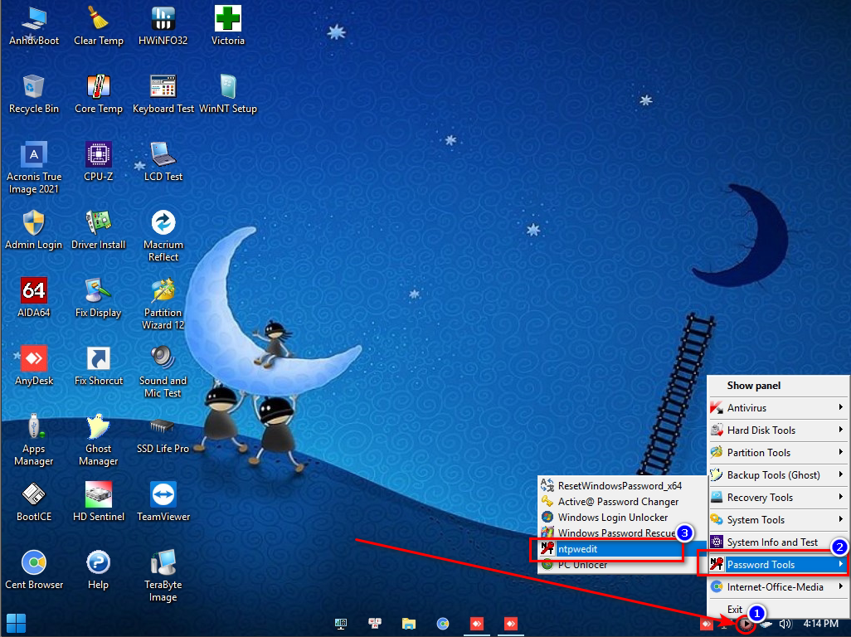Open the LCD Test shortcut
Viewport: 851px width, 637px height.
[163, 162]
